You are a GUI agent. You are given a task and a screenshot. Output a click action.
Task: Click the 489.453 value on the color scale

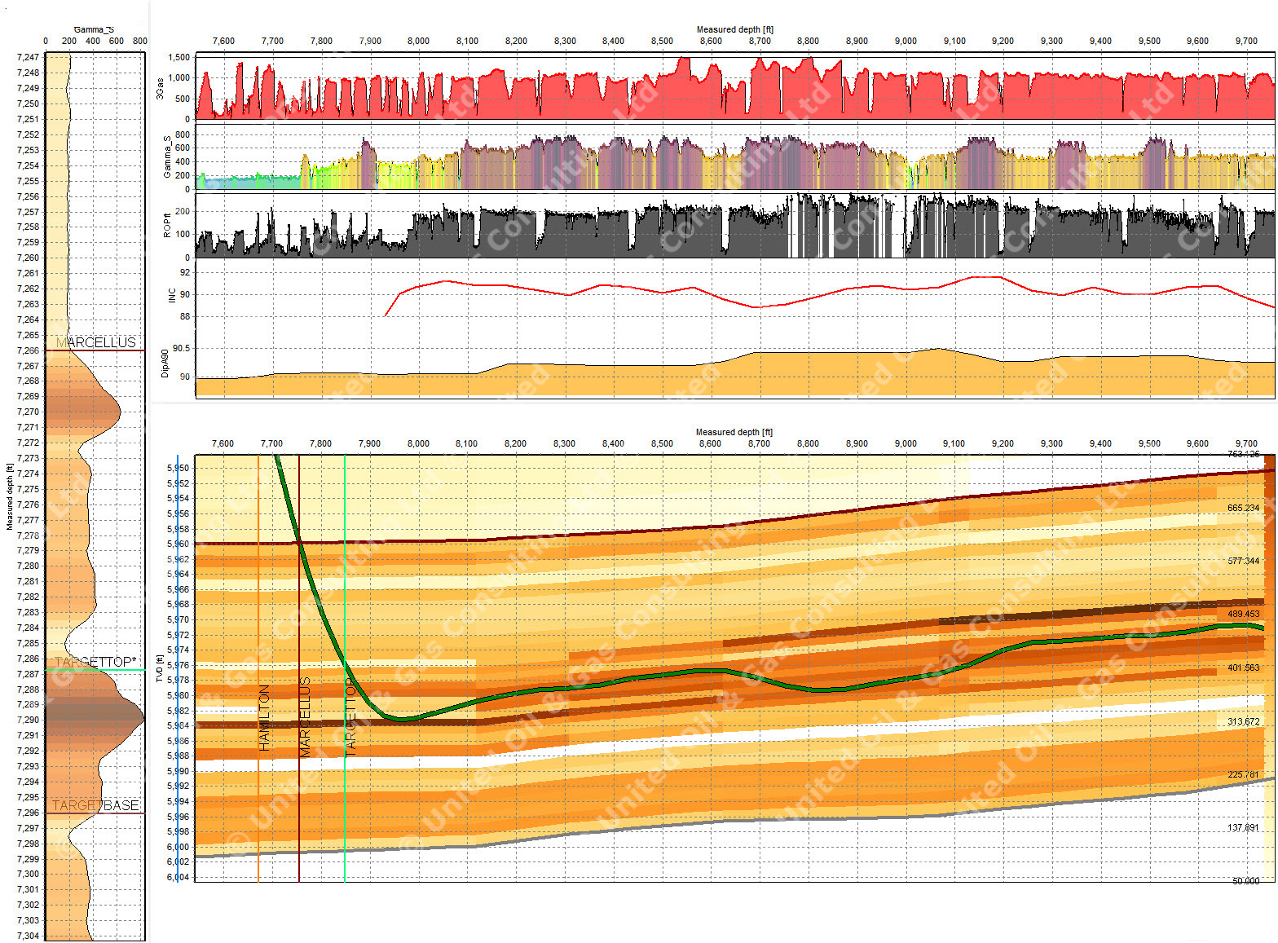click(x=1243, y=614)
